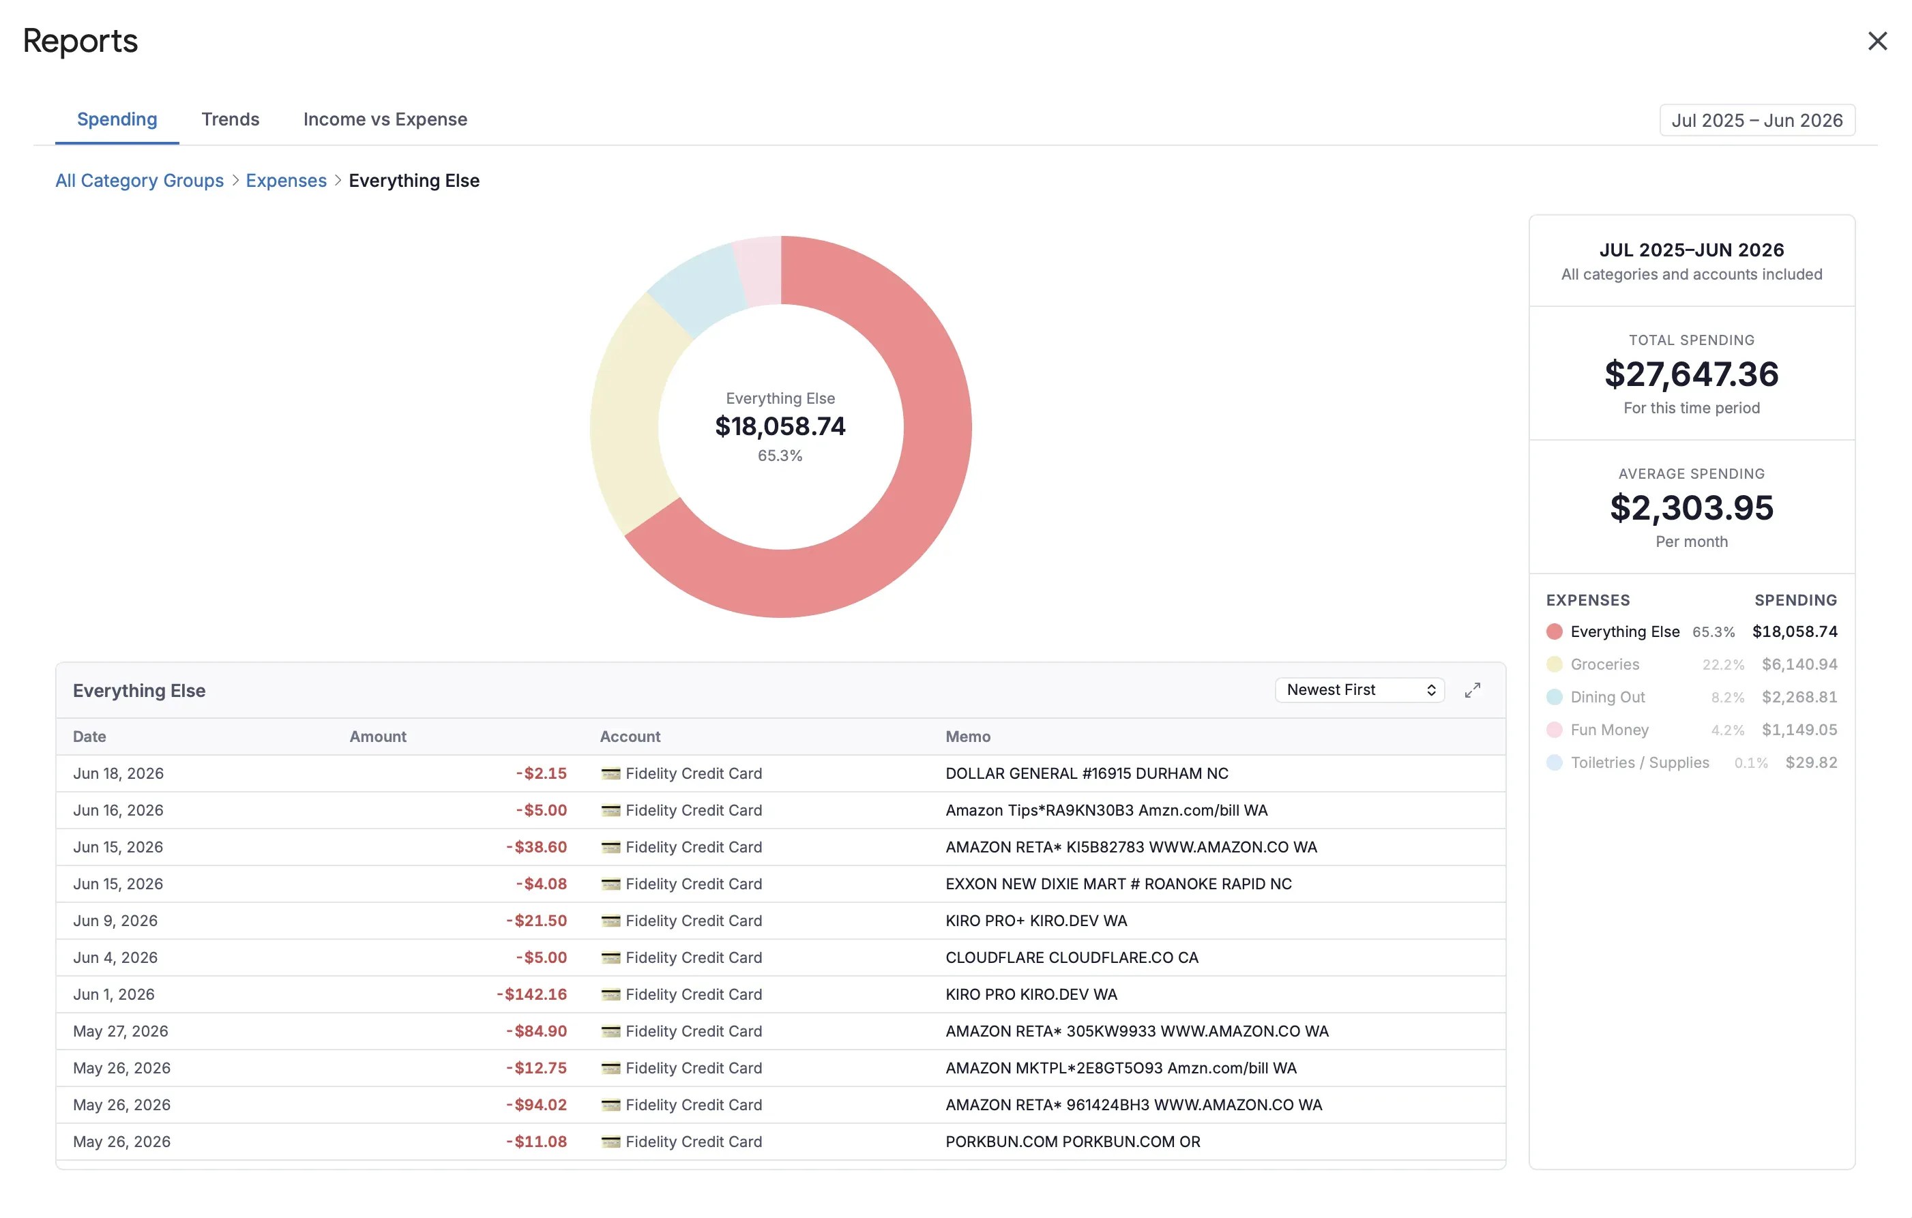Click the Jun 9, 2026 date

point(115,920)
